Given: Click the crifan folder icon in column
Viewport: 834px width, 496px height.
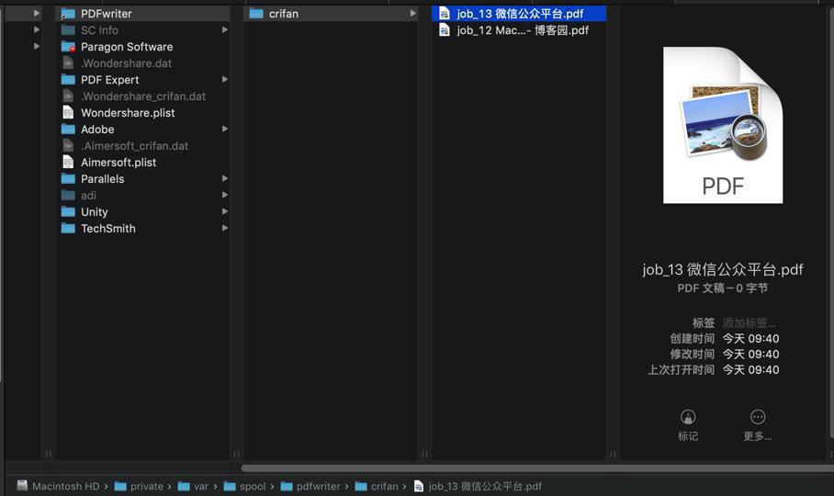Looking at the screenshot, I should click(x=256, y=14).
